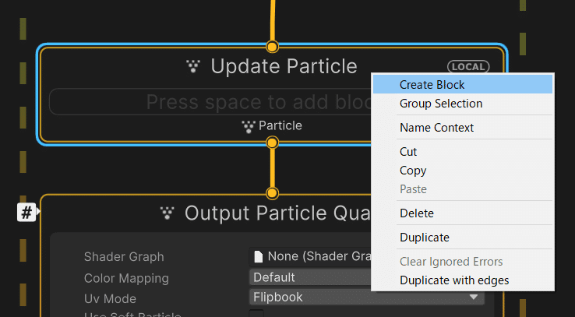Viewport: 575px width, 317px height.
Task: Click the Shader Graph object field
Action: pos(310,257)
